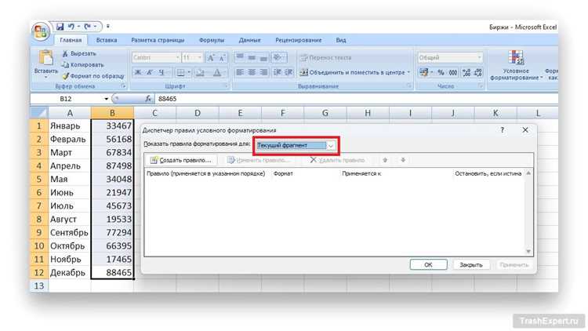Click the Изменить правило button

(259, 160)
